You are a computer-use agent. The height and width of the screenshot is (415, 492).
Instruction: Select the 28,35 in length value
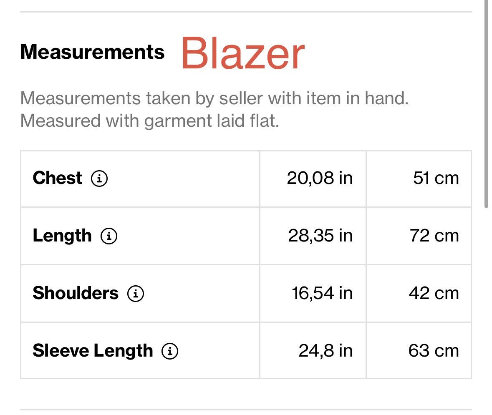coord(320,236)
